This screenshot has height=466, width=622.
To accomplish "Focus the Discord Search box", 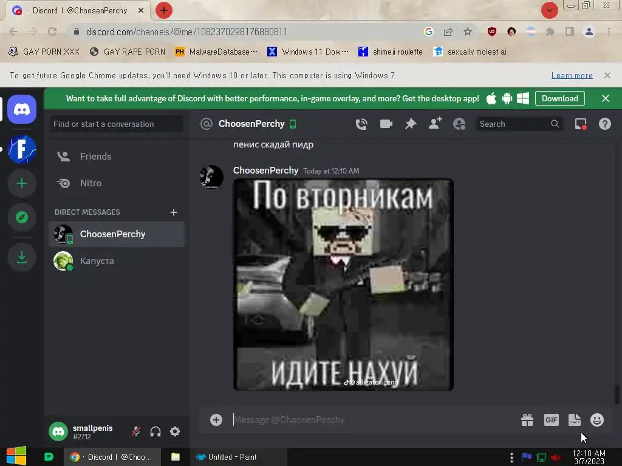I will click(519, 124).
